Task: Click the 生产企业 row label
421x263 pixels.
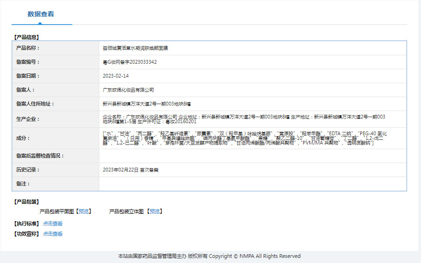Action: click(x=28, y=119)
